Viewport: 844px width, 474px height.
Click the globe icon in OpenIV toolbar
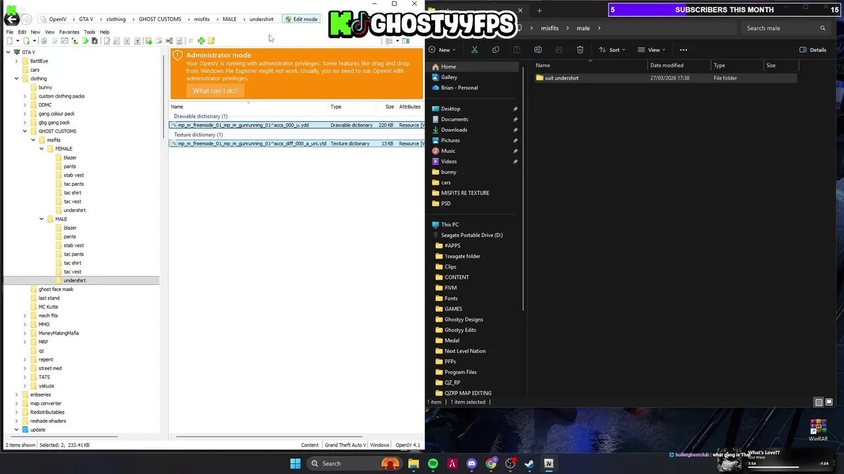44,41
